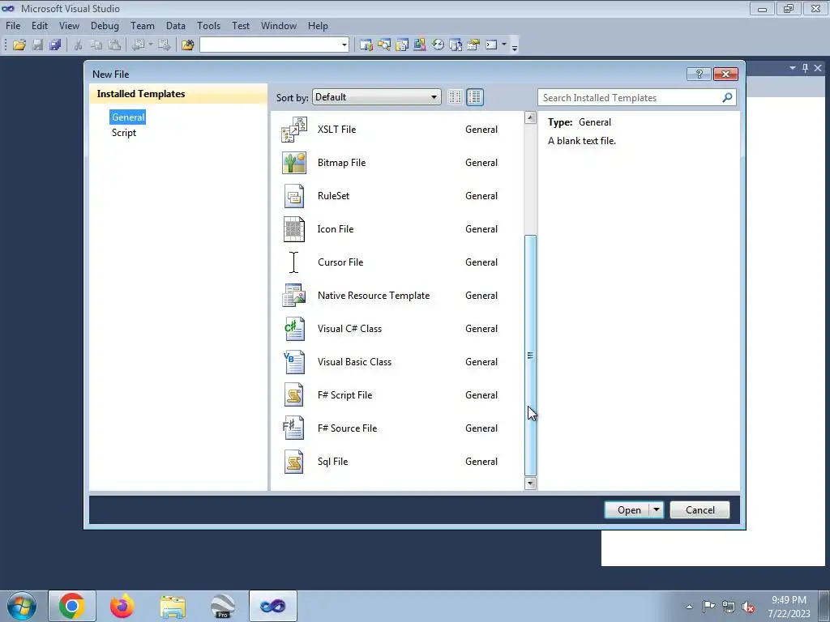830x622 pixels.
Task: Open the solution configurations combo box in toolbar
Action: click(274, 45)
